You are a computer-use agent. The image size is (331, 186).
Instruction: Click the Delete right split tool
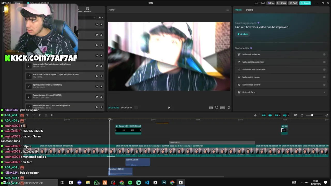[x=40, y=115]
